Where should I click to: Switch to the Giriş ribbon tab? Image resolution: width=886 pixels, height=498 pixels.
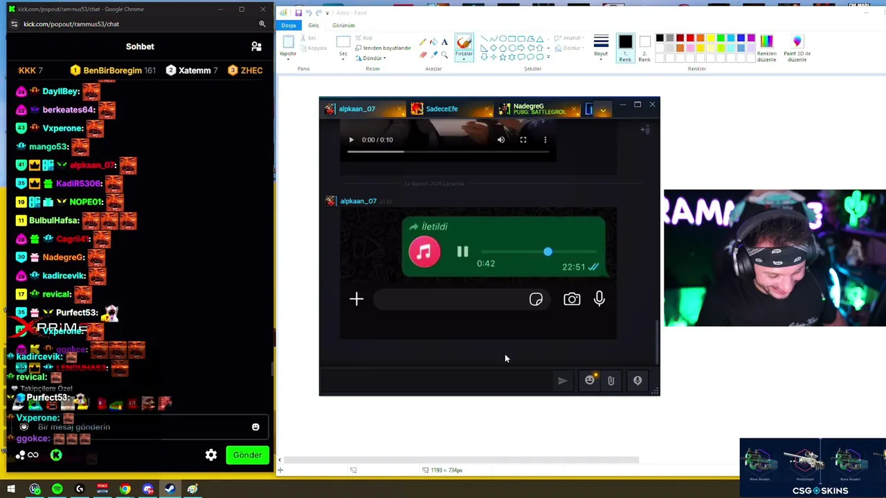click(x=314, y=26)
